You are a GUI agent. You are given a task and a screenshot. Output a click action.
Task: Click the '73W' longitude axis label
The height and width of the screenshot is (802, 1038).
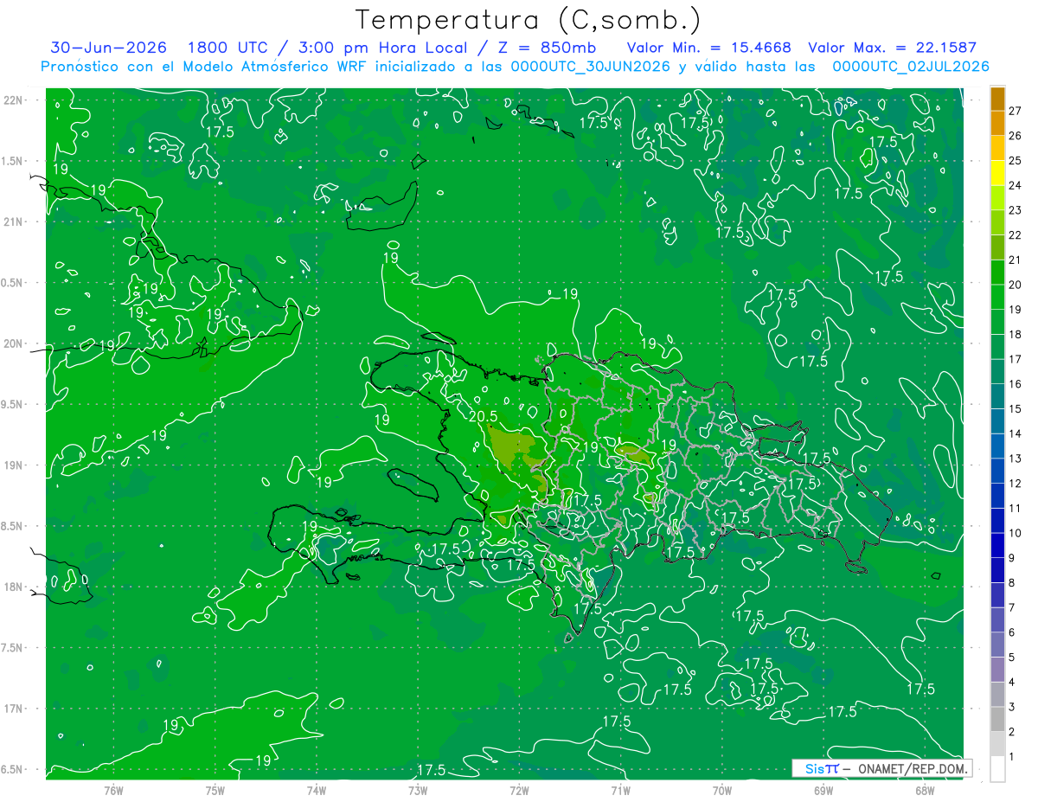418,791
